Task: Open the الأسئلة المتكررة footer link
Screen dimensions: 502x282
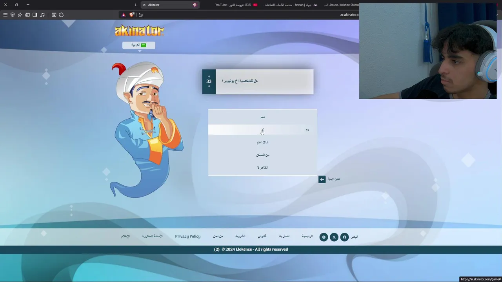Action: [152, 237]
